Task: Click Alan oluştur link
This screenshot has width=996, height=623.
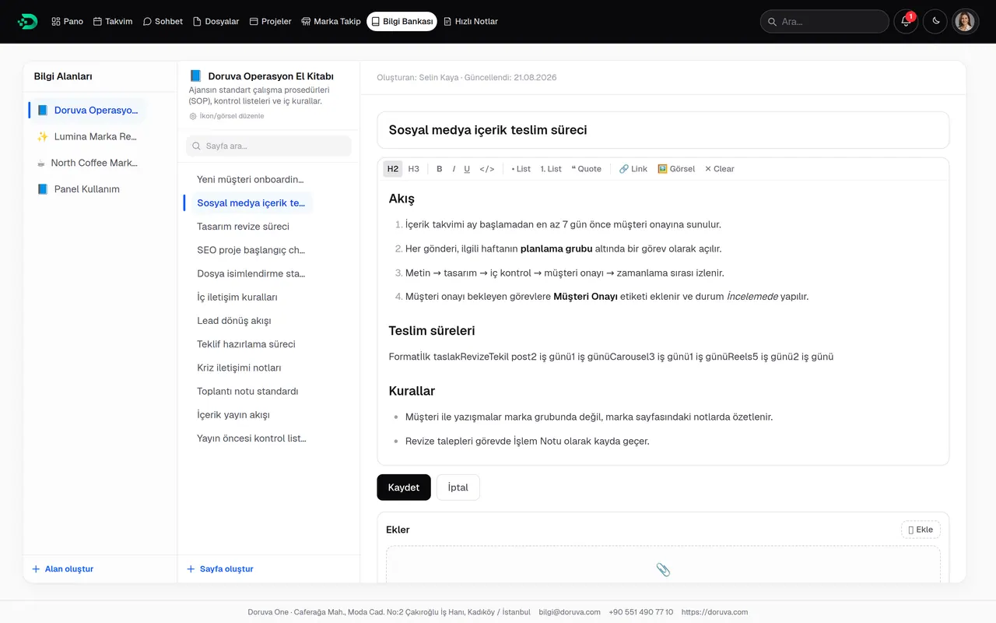Action: pyautogui.click(x=62, y=569)
